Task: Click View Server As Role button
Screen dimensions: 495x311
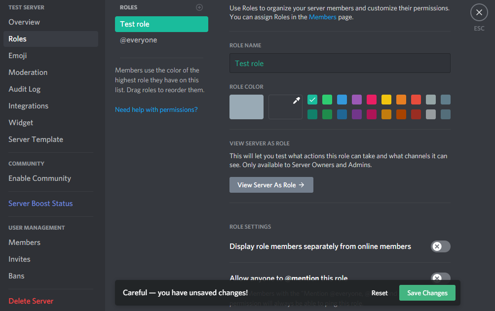Action: 271,185
